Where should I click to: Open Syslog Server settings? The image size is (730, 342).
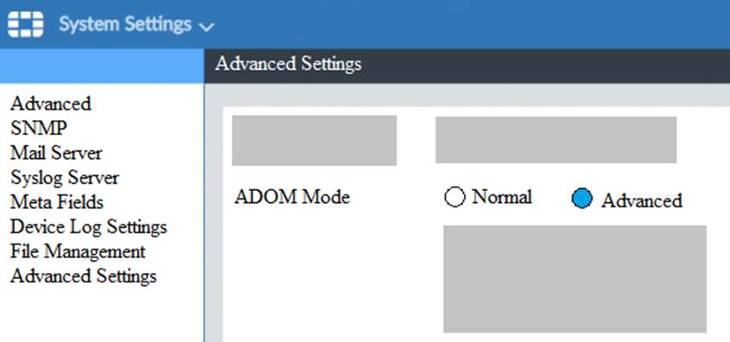pyautogui.click(x=65, y=177)
